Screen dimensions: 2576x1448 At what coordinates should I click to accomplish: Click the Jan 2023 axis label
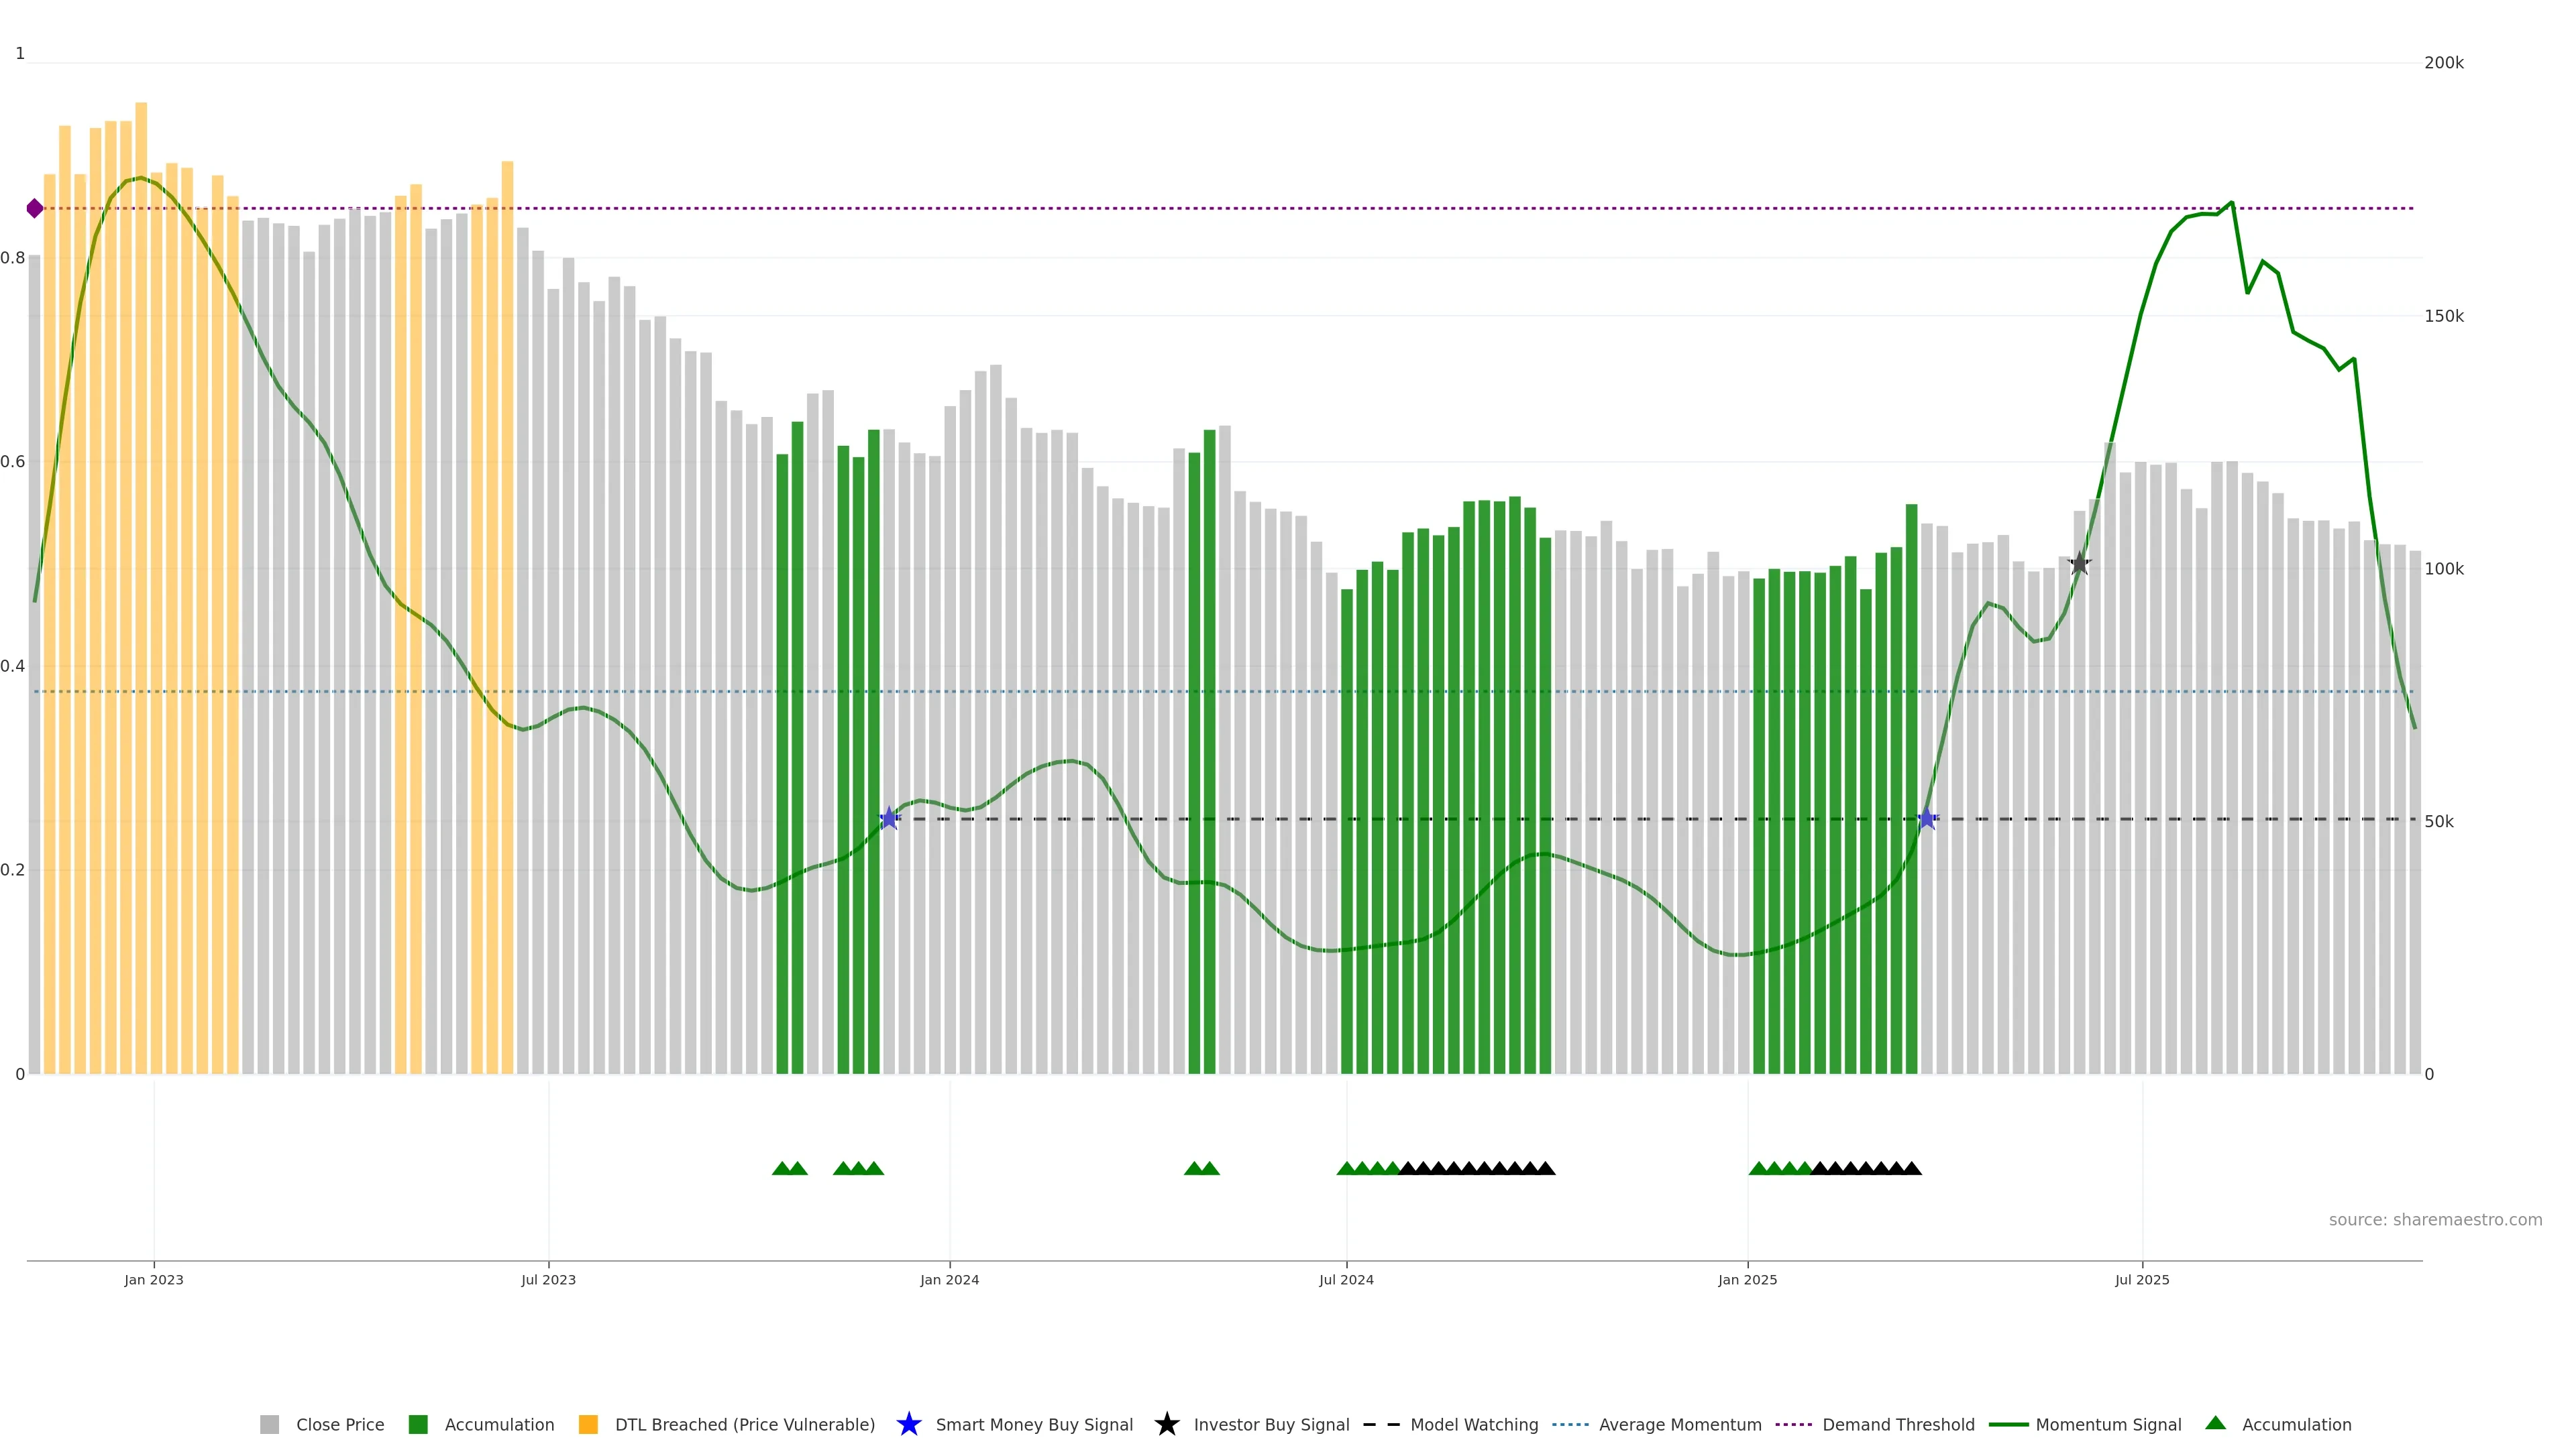pos(154,1279)
